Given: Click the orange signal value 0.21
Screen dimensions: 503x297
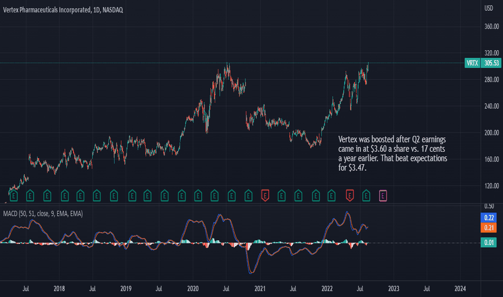Looking at the screenshot, I should [488, 228].
